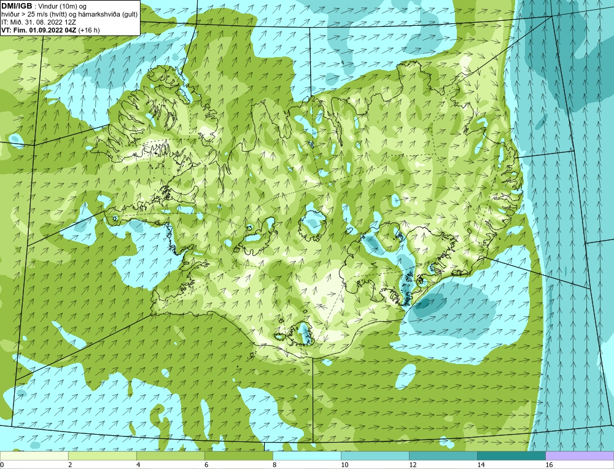Click the scale label '16'
Screen dimensions: 614x469
[x=548, y=465]
